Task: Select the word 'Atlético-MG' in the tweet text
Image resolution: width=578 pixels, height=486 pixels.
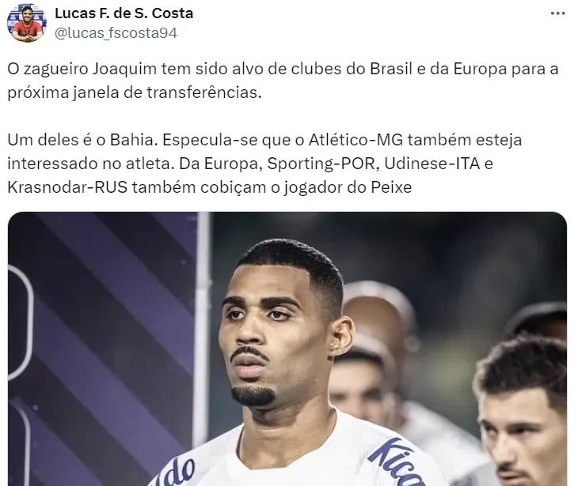Action: [x=356, y=140]
